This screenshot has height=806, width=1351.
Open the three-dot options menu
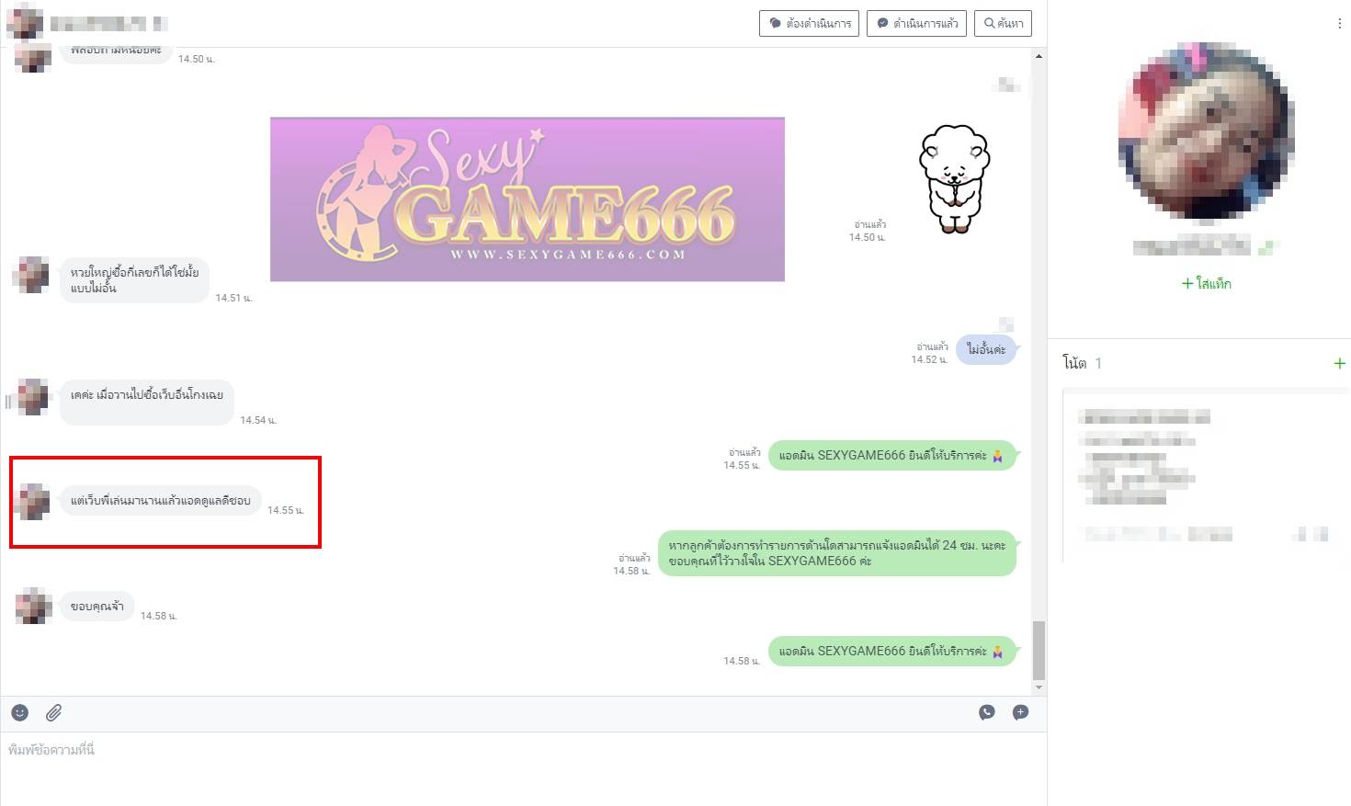coord(1339,24)
